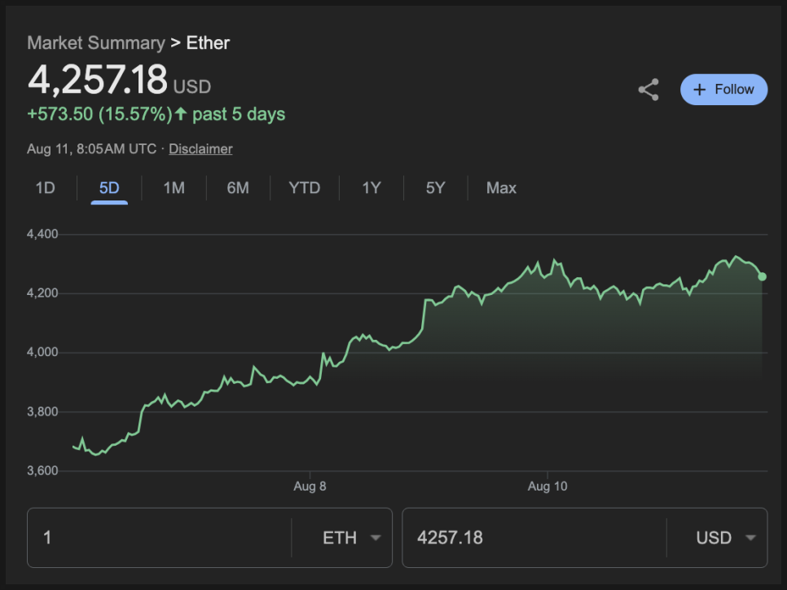Show the 1Y chart range
This screenshot has height=590, width=787.
point(372,187)
